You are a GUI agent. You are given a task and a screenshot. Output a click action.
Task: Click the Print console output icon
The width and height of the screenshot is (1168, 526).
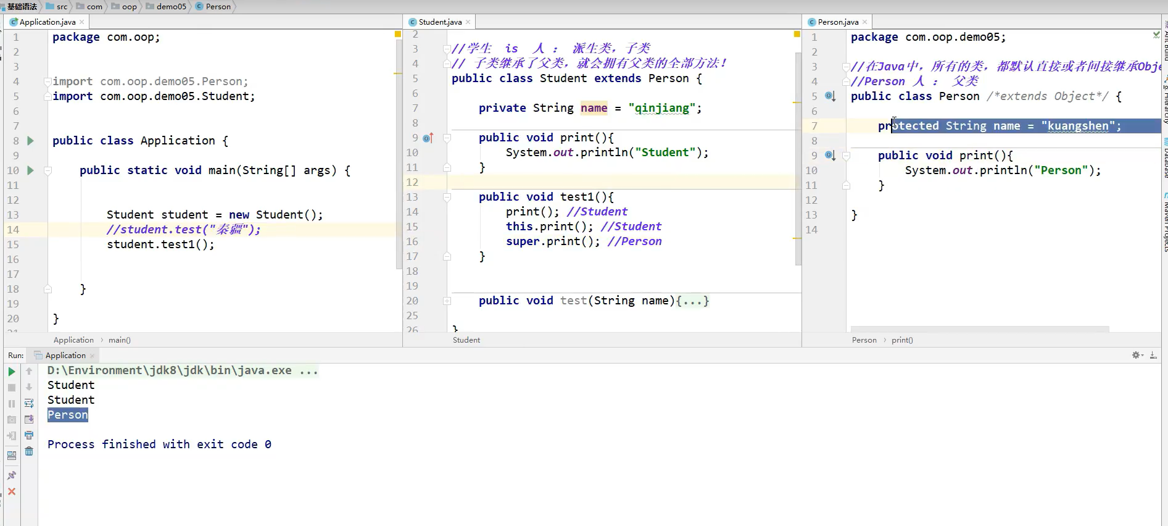29,436
